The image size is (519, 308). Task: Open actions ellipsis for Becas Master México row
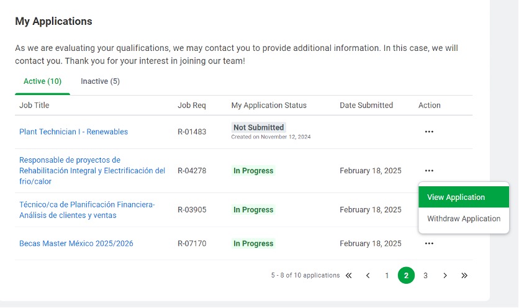(429, 243)
